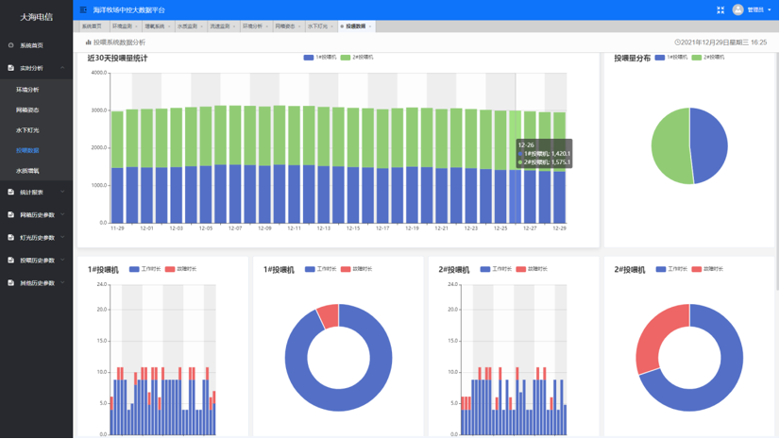Open 环境分析 in the sidebar
This screenshot has width=780, height=439.
27,90
